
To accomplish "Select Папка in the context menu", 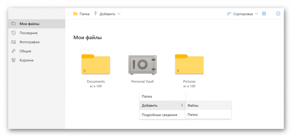I will click(x=147, y=96).
